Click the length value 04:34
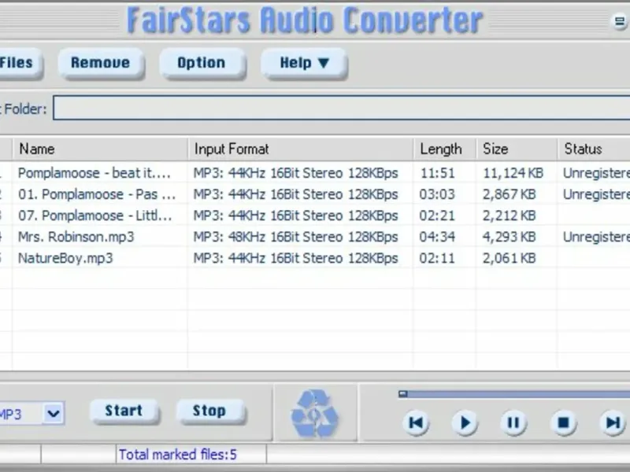Image resolution: width=630 pixels, height=472 pixels. 437,237
